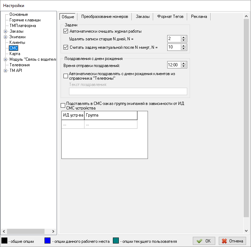Enable automatic birthday greeting for clients
This screenshot has width=251, height=247.
(66, 76)
